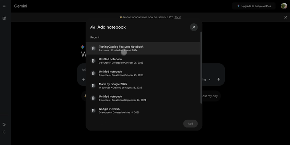Open the model selector dropdown chevron
The height and width of the screenshot is (145, 290).
pos(209,79)
